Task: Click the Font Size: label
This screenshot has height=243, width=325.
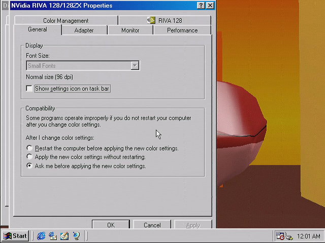Action: click(38, 56)
